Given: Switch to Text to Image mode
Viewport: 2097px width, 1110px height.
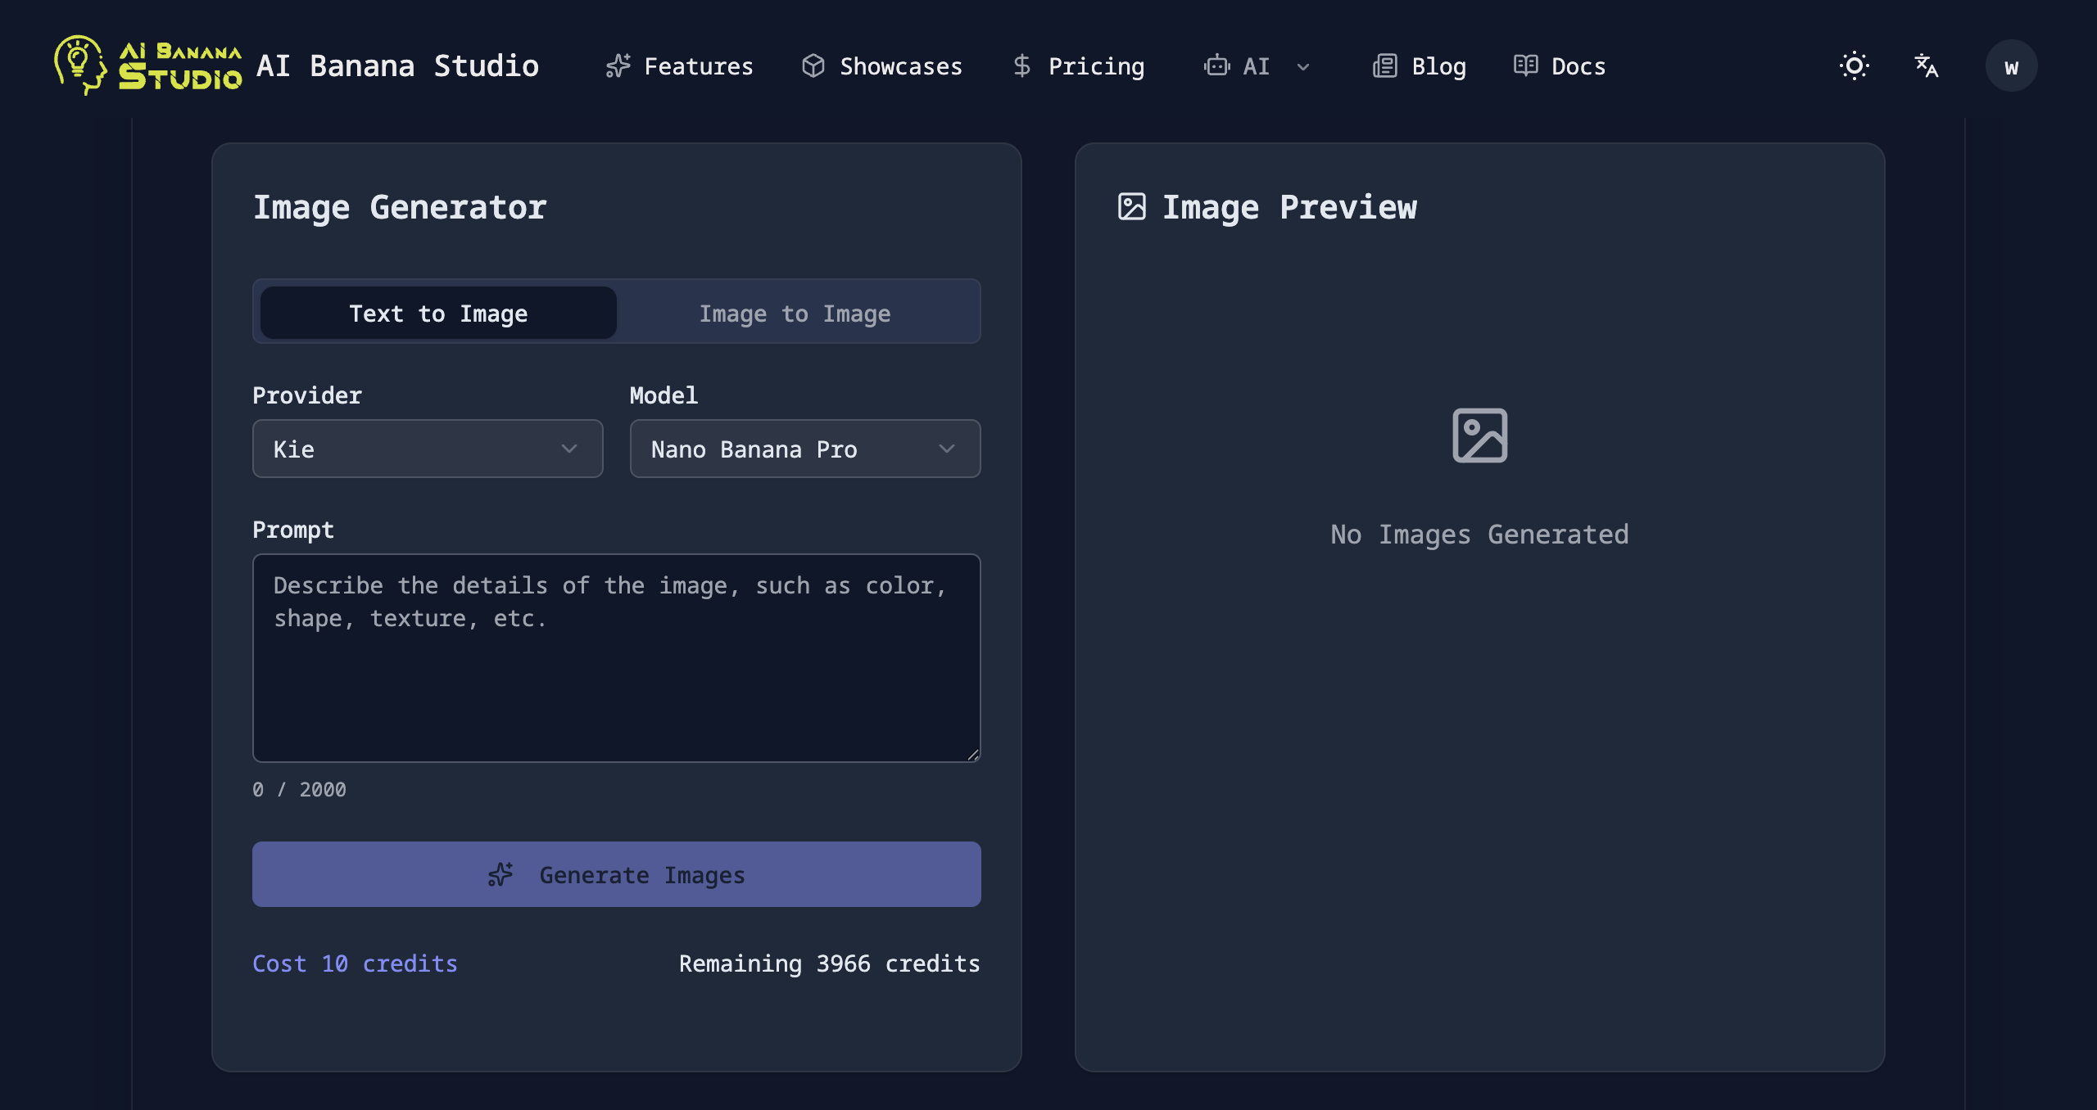Looking at the screenshot, I should point(437,312).
